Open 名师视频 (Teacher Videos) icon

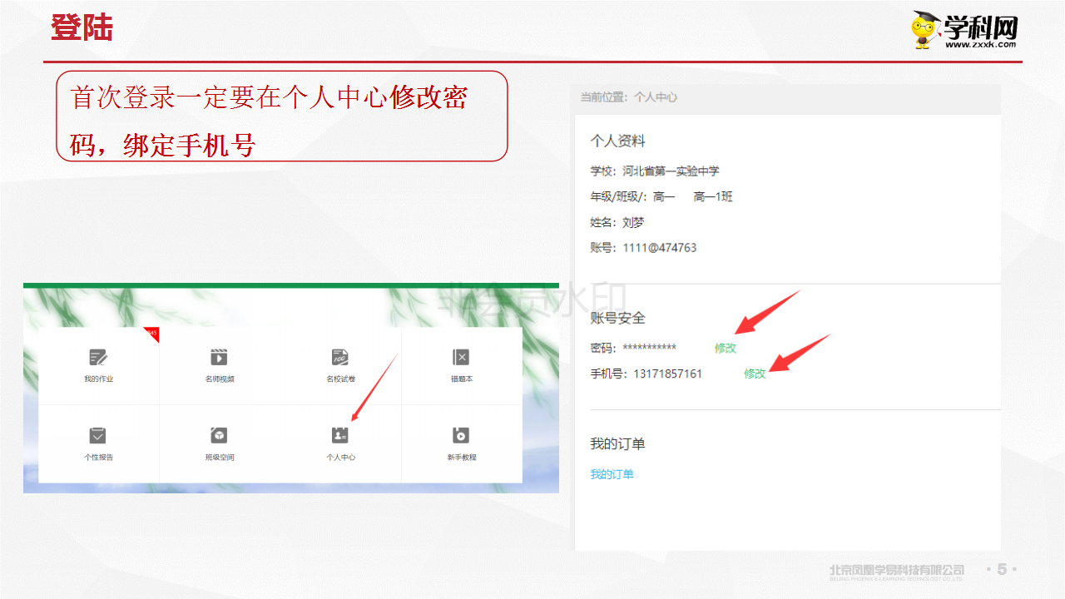218,365
